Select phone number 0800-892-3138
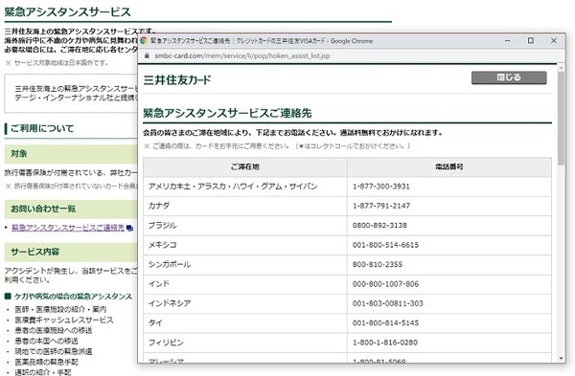This screenshot has height=376, width=575. point(379,225)
